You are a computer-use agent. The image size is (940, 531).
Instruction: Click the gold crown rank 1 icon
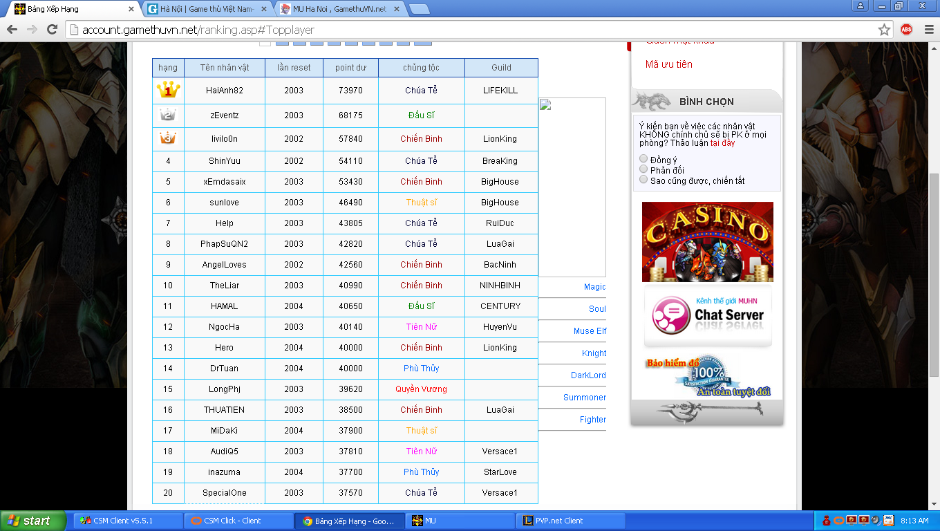tap(168, 90)
